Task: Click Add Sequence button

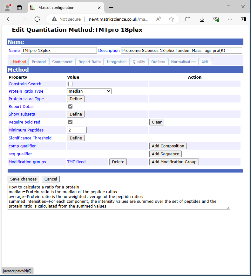Action: pyautogui.click(x=166, y=154)
